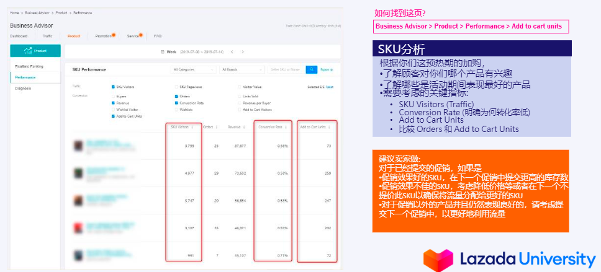The height and width of the screenshot is (272, 601).
Task: Click Add to Cart Units value 259
Action: pyautogui.click(x=328, y=173)
